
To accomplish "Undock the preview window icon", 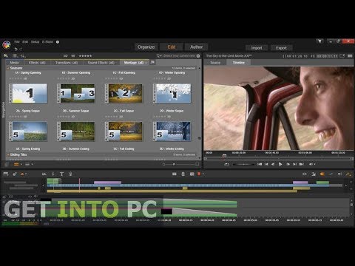I will click(342, 56).
